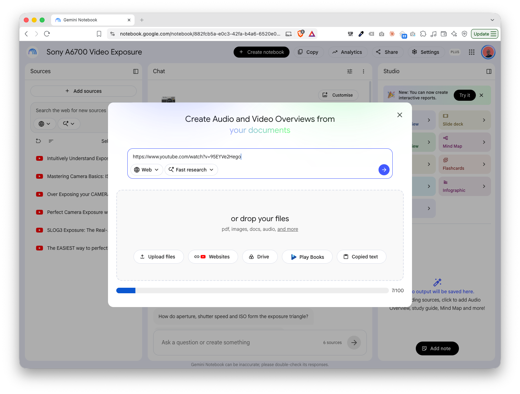520x394 pixels.
Task: Click the source limit progress bar
Action: [x=252, y=290]
